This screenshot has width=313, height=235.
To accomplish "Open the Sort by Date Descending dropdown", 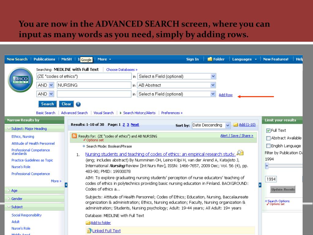I will (227, 125).
